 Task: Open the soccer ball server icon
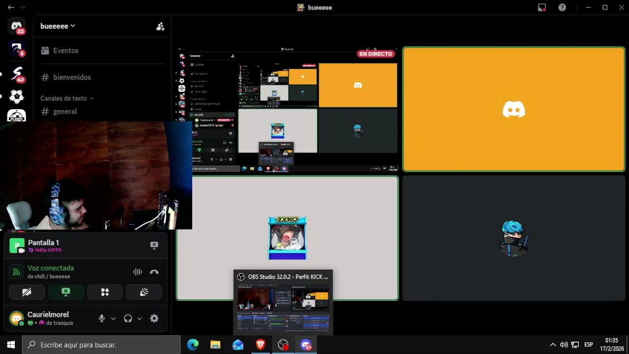tap(16, 97)
